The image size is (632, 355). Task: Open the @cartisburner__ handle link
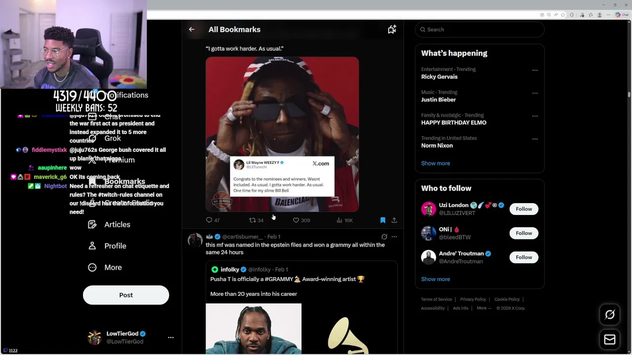point(242,237)
